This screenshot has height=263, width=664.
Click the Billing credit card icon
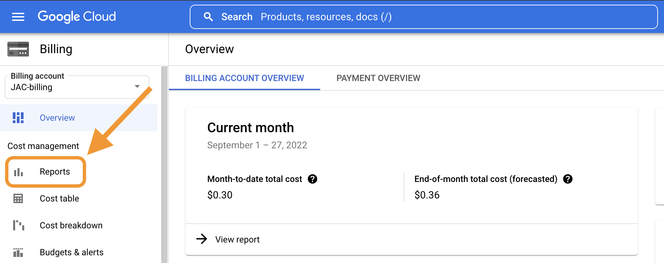pos(18,49)
